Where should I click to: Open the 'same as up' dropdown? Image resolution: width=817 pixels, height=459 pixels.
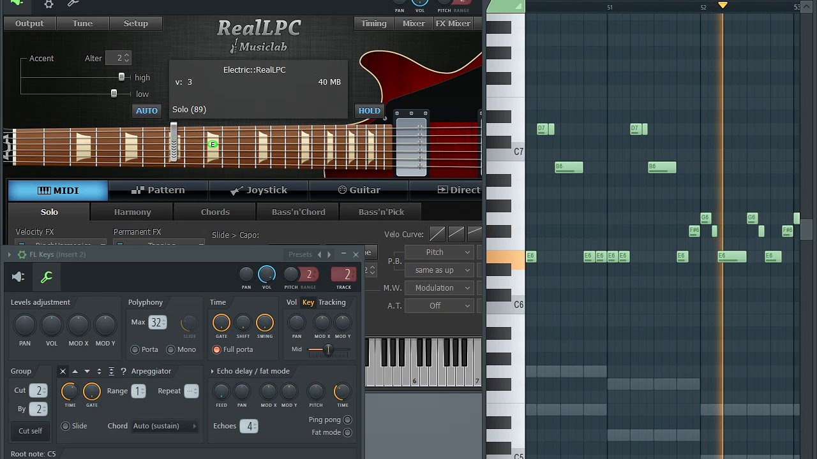440,270
